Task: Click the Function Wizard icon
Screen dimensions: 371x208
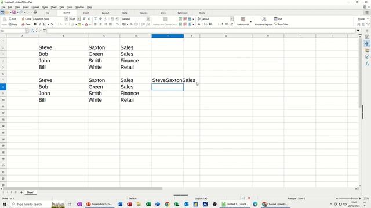Action: click(x=32, y=31)
